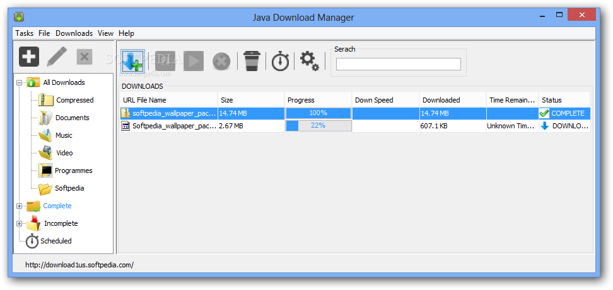Click the delete category X icon
The height and width of the screenshot is (290, 613).
click(84, 57)
